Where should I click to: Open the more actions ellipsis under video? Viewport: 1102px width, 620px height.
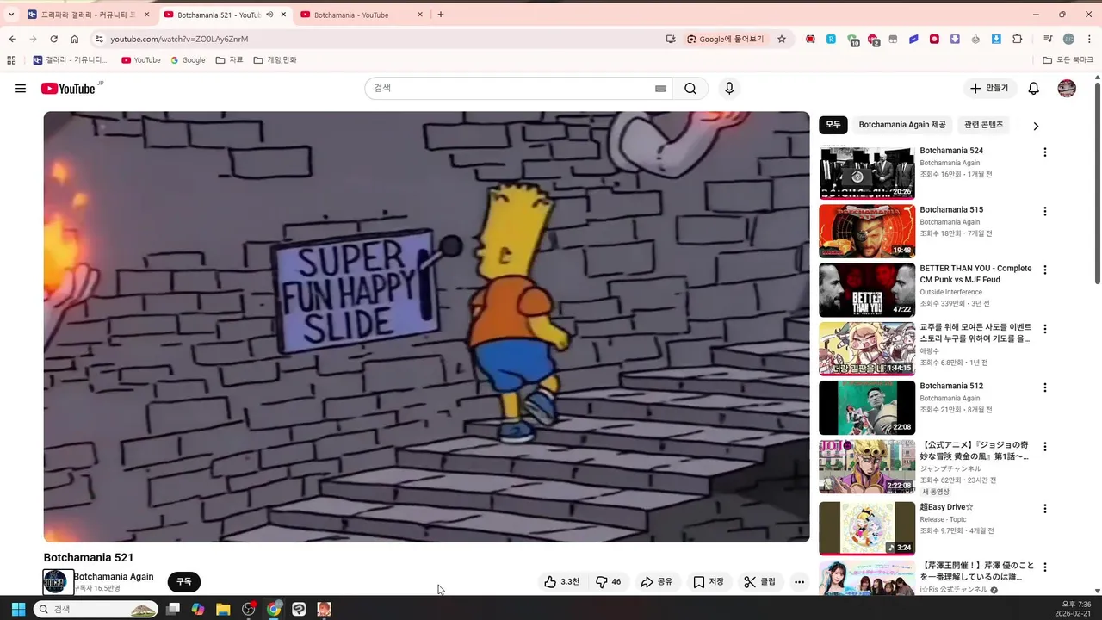click(799, 582)
